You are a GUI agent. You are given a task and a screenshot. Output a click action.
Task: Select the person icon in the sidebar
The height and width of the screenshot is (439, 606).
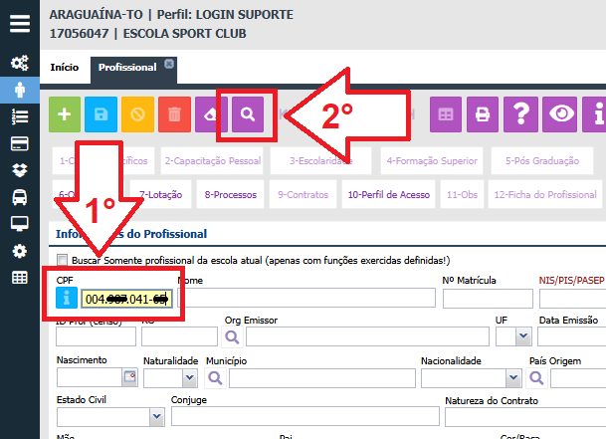20,90
